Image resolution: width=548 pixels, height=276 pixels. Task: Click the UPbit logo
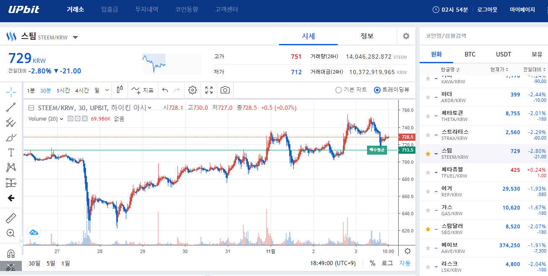tap(24, 10)
